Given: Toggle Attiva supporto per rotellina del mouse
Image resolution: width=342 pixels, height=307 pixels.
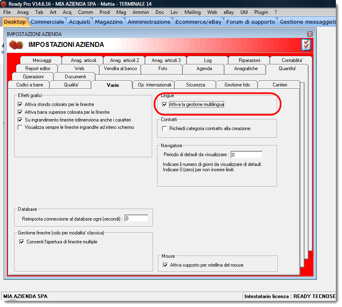Looking at the screenshot, I should click(165, 265).
